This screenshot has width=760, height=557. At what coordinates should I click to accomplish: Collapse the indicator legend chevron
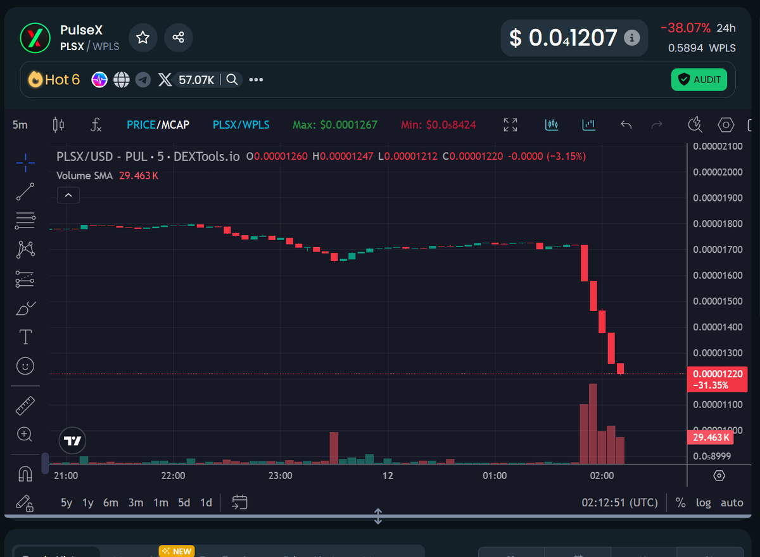coord(68,195)
